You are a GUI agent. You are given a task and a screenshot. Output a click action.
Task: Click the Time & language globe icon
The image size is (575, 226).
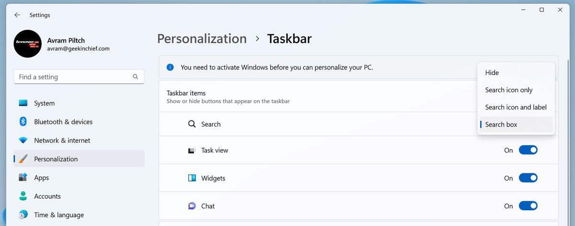(x=23, y=215)
